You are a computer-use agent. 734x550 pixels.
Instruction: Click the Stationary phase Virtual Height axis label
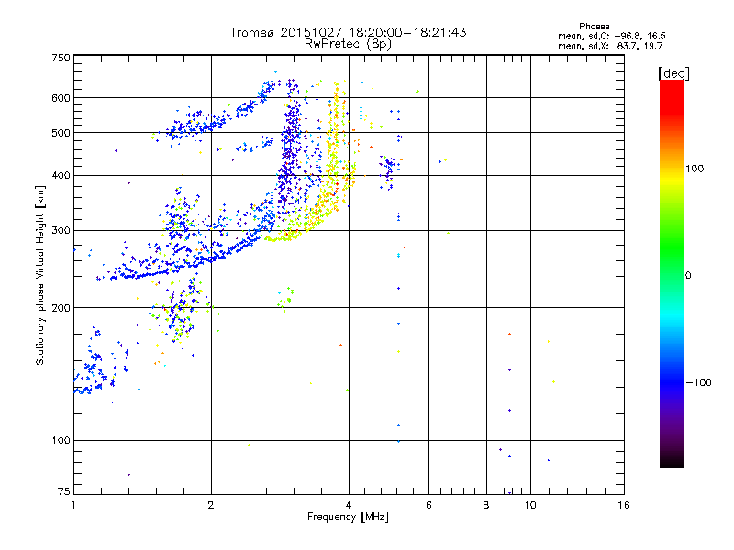pyautogui.click(x=39, y=275)
